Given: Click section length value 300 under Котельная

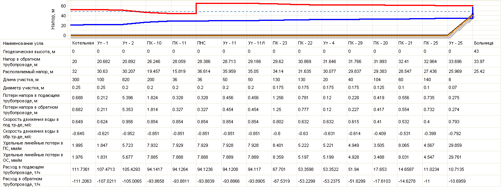Looking at the screenshot, I should point(76,80).
